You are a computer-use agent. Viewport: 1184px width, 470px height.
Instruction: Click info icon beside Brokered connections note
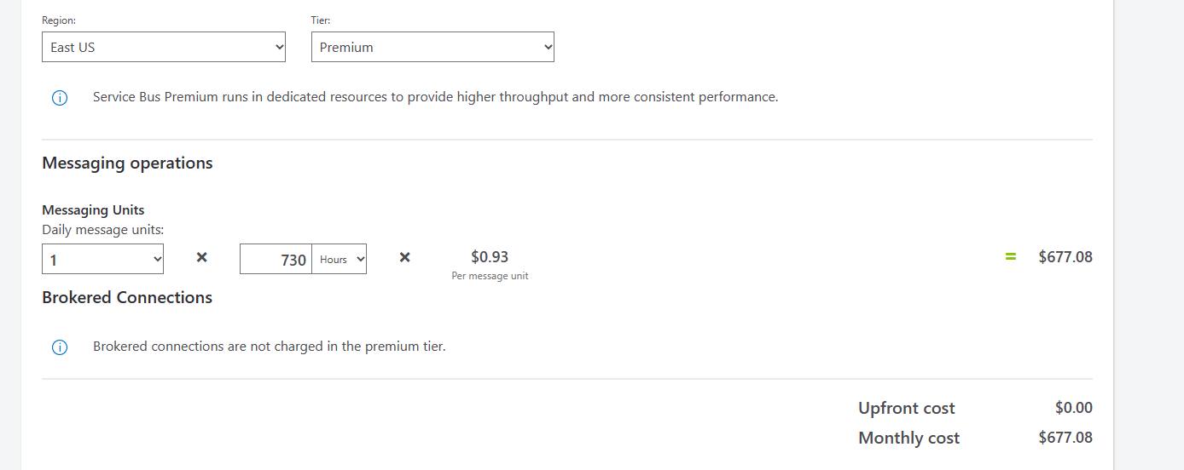60,347
